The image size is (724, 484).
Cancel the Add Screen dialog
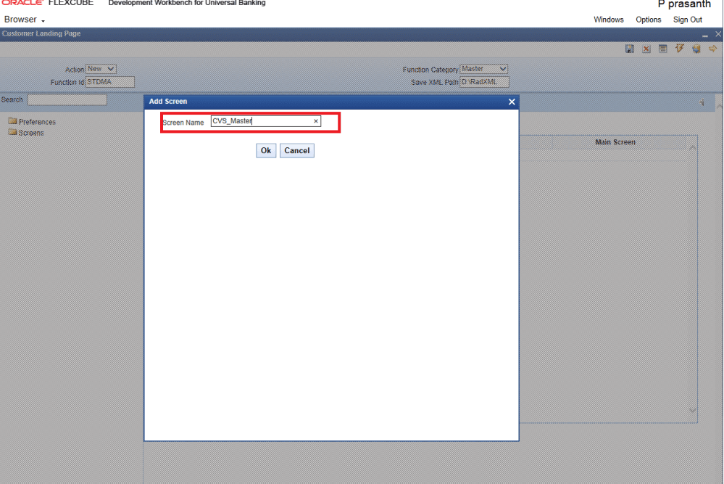(297, 150)
